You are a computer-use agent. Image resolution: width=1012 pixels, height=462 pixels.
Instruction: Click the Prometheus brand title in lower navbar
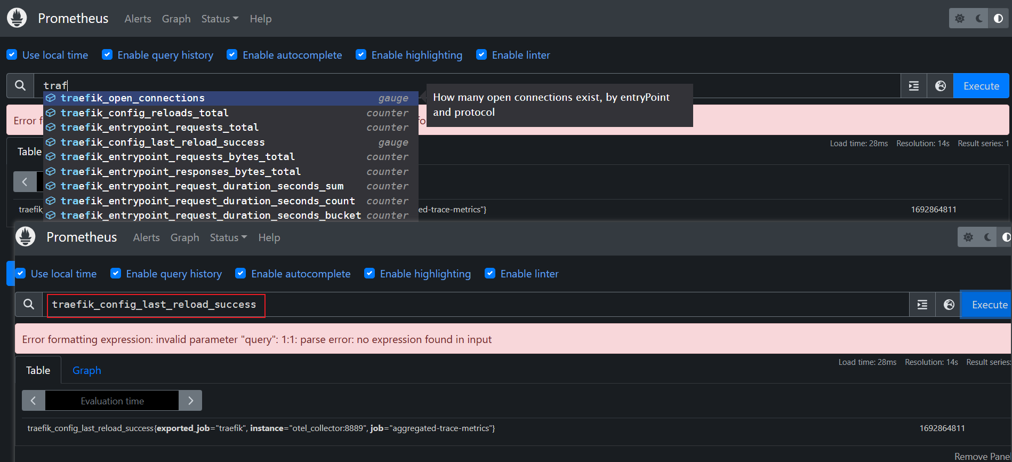[82, 237]
